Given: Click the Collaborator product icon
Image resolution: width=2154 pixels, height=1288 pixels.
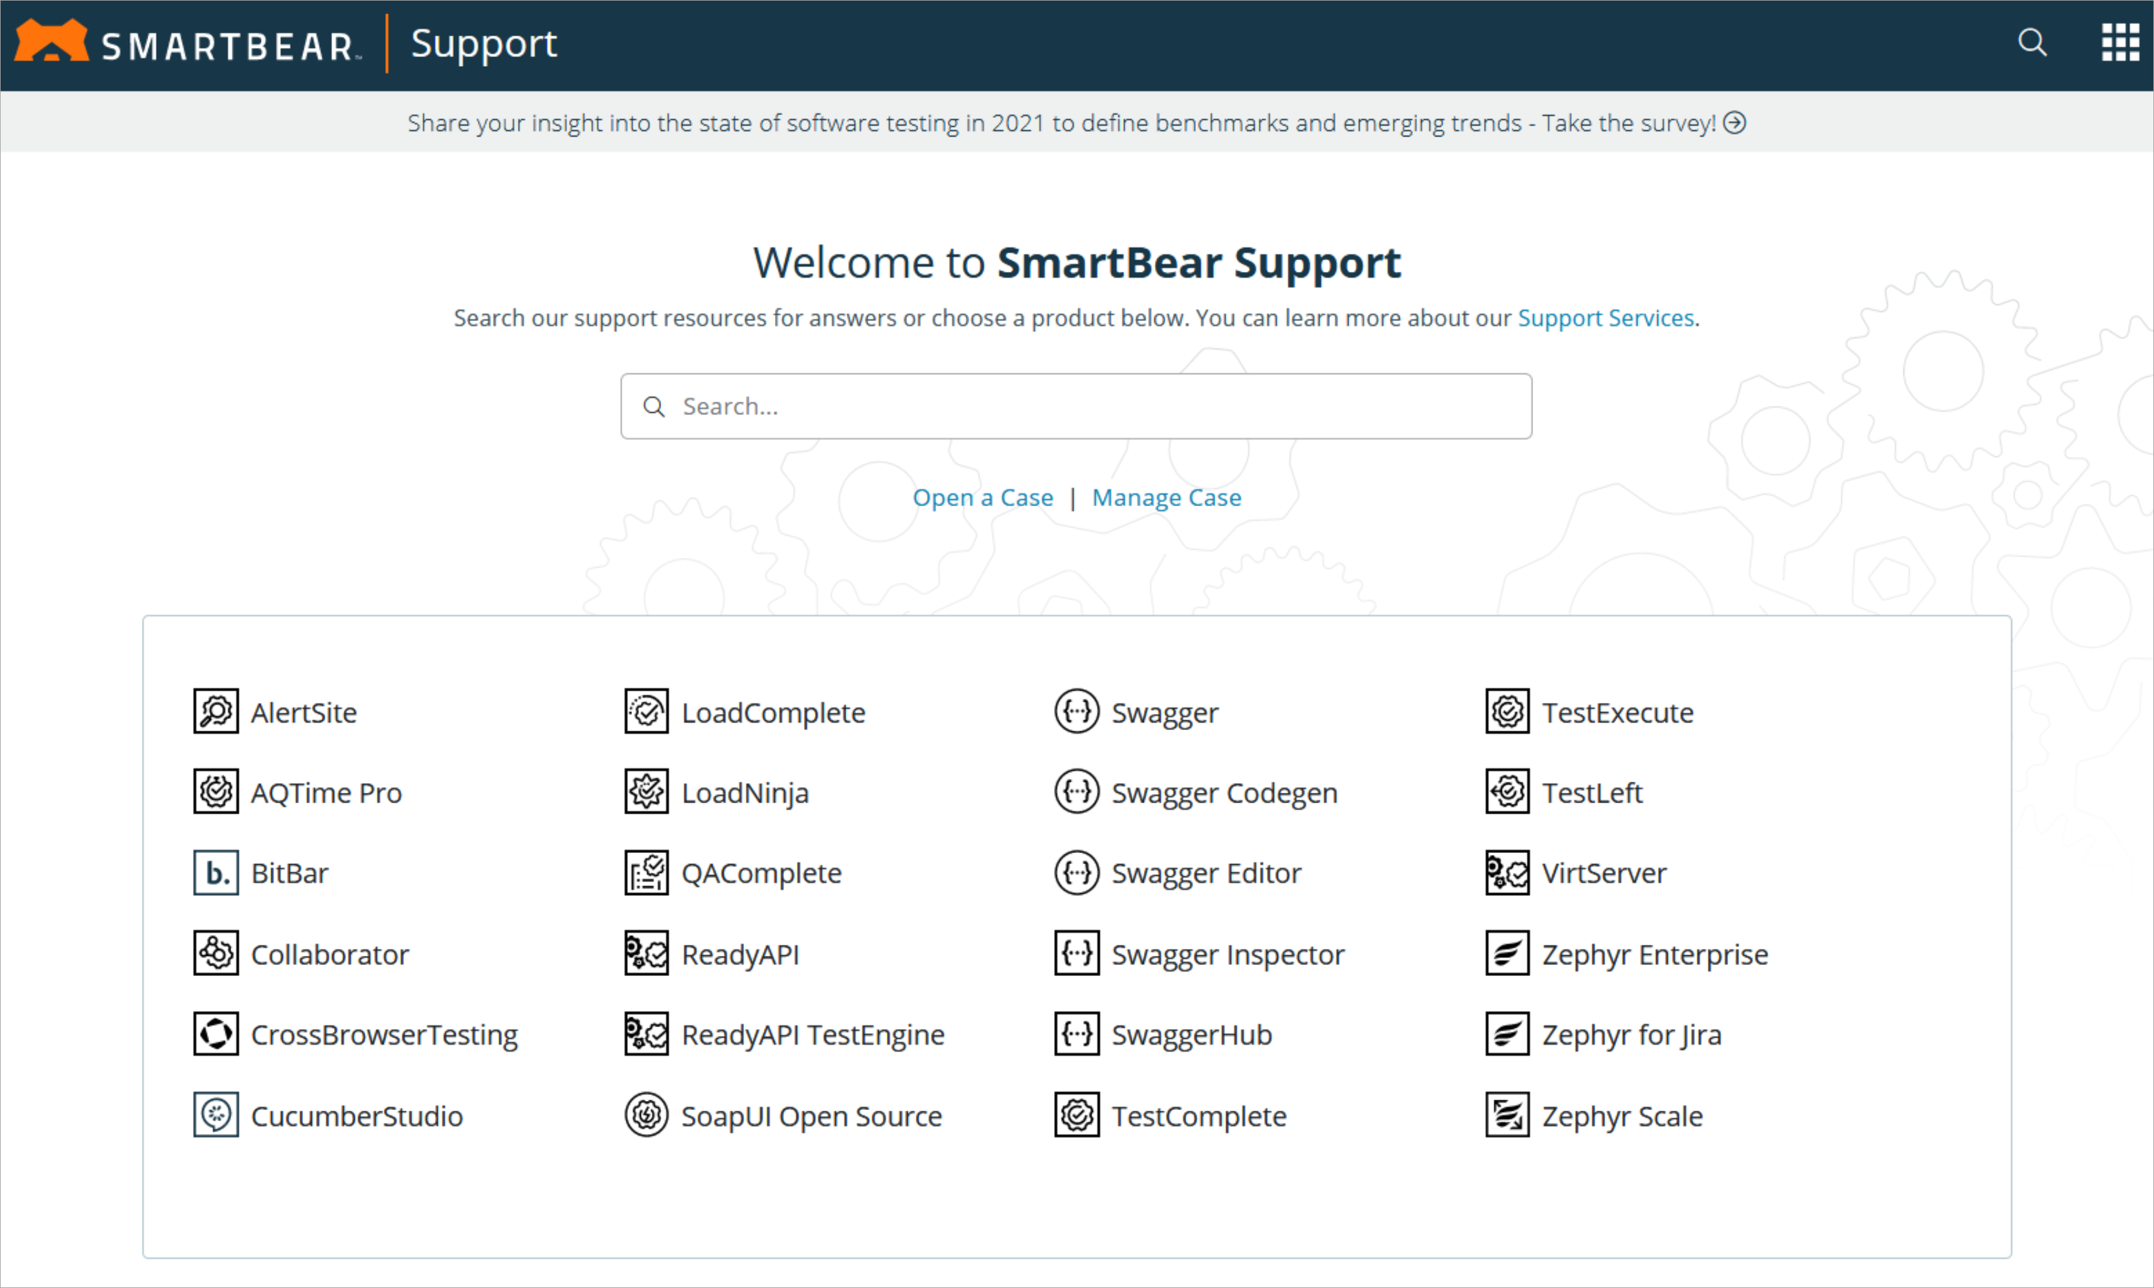Looking at the screenshot, I should tap(216, 953).
